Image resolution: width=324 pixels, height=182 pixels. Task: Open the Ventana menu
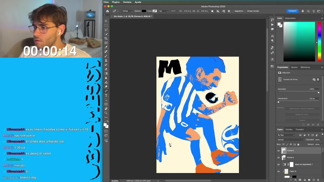pyautogui.click(x=127, y=2)
